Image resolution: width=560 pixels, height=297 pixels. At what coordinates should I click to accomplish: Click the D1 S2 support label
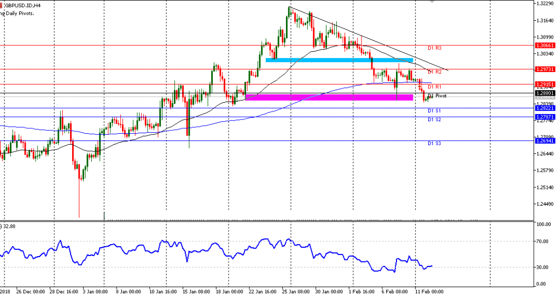coord(435,120)
